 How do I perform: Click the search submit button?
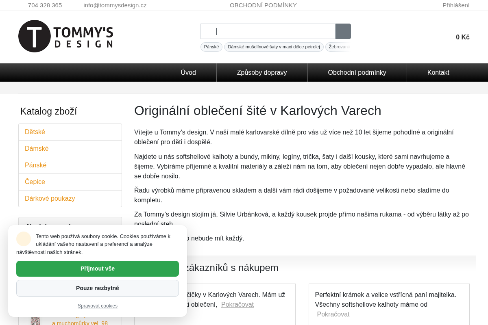pos(343,31)
